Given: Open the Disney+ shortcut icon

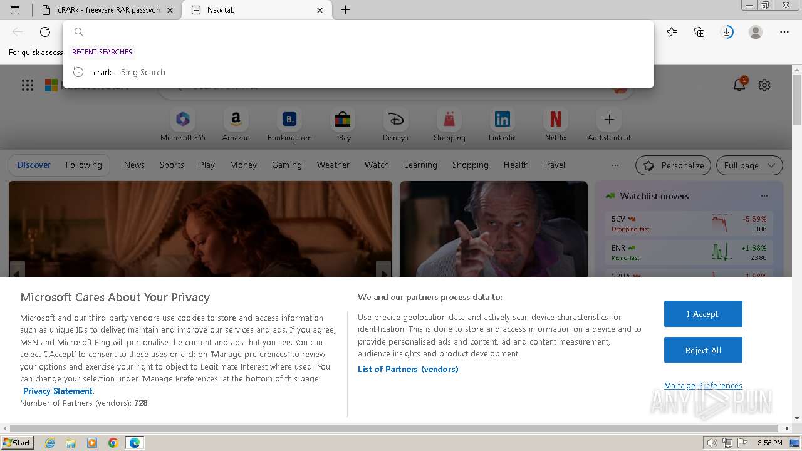Looking at the screenshot, I should click(396, 119).
